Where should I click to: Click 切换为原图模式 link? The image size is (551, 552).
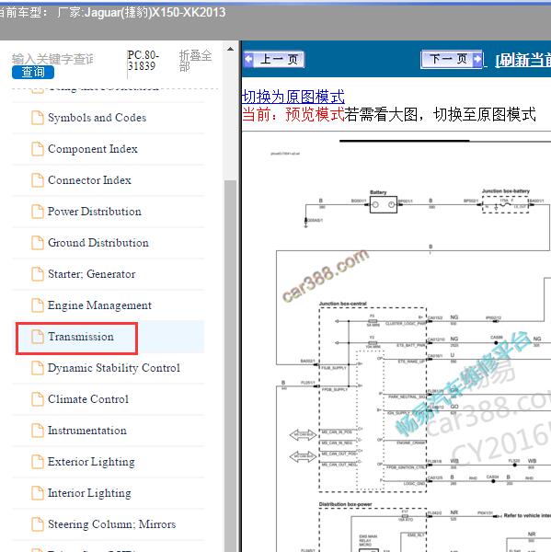(293, 97)
